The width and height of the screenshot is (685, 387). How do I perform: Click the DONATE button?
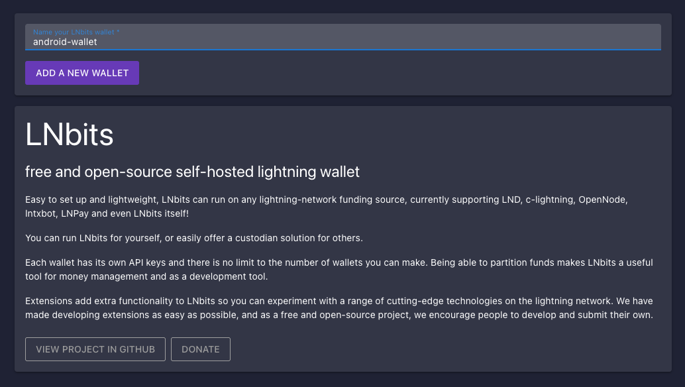[x=200, y=349]
